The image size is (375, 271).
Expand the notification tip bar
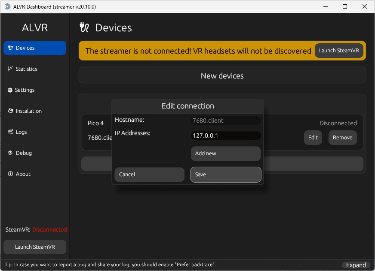pos(356,265)
